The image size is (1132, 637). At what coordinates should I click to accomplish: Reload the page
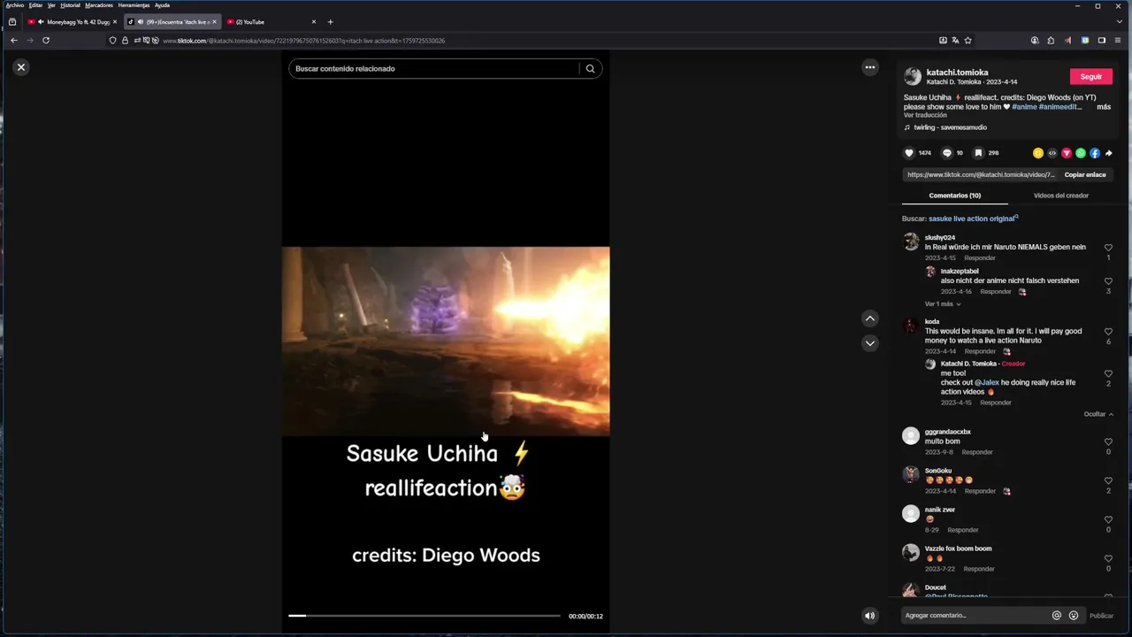(46, 41)
